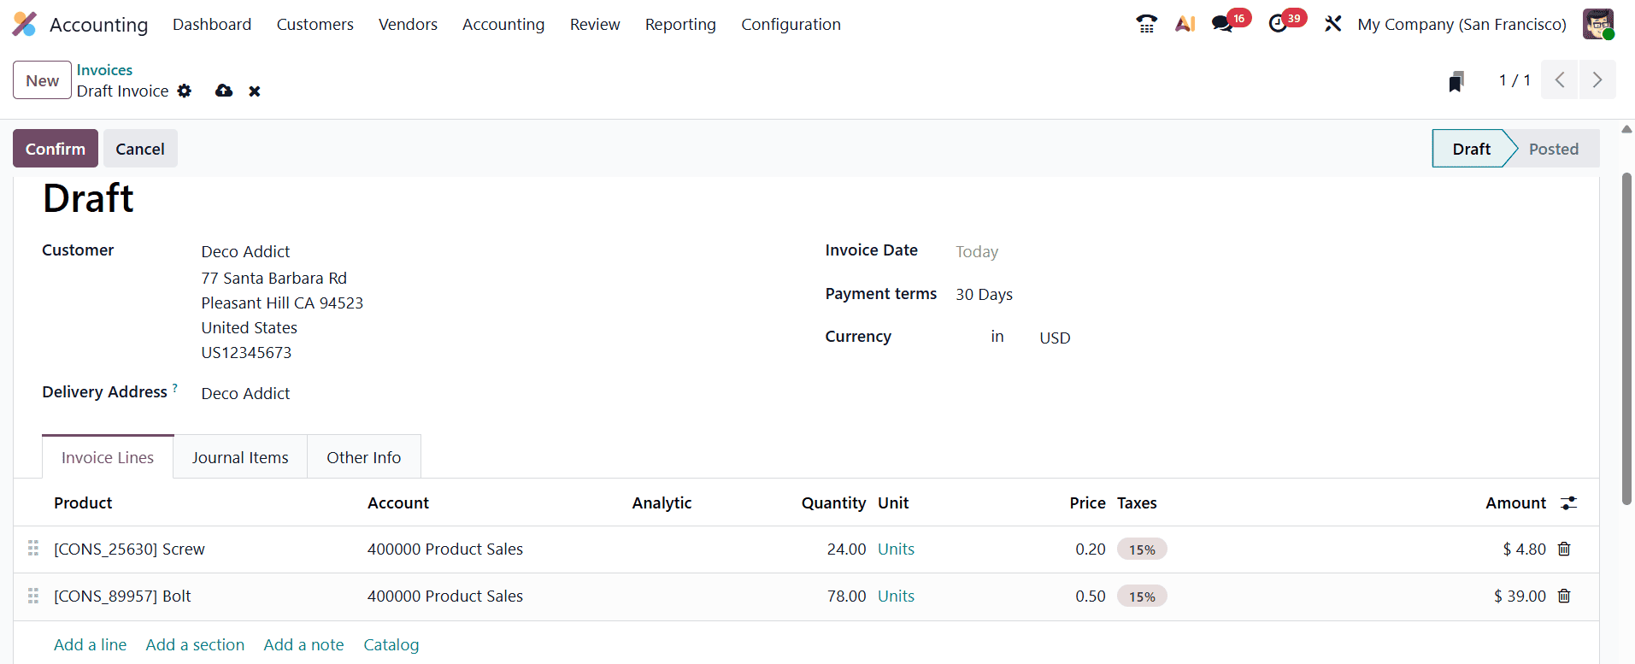Screen dimensions: 1635x664
Task: Click the 15% tax tag on Bolt line
Action: point(1142,596)
